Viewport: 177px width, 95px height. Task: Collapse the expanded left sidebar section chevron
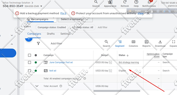(x=12, y=44)
